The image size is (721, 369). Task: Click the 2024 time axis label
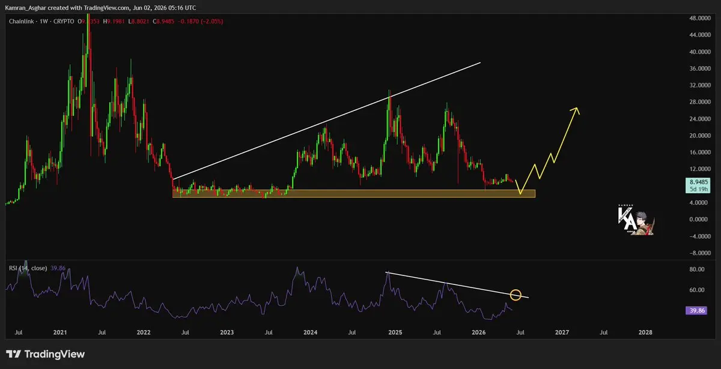310,332
